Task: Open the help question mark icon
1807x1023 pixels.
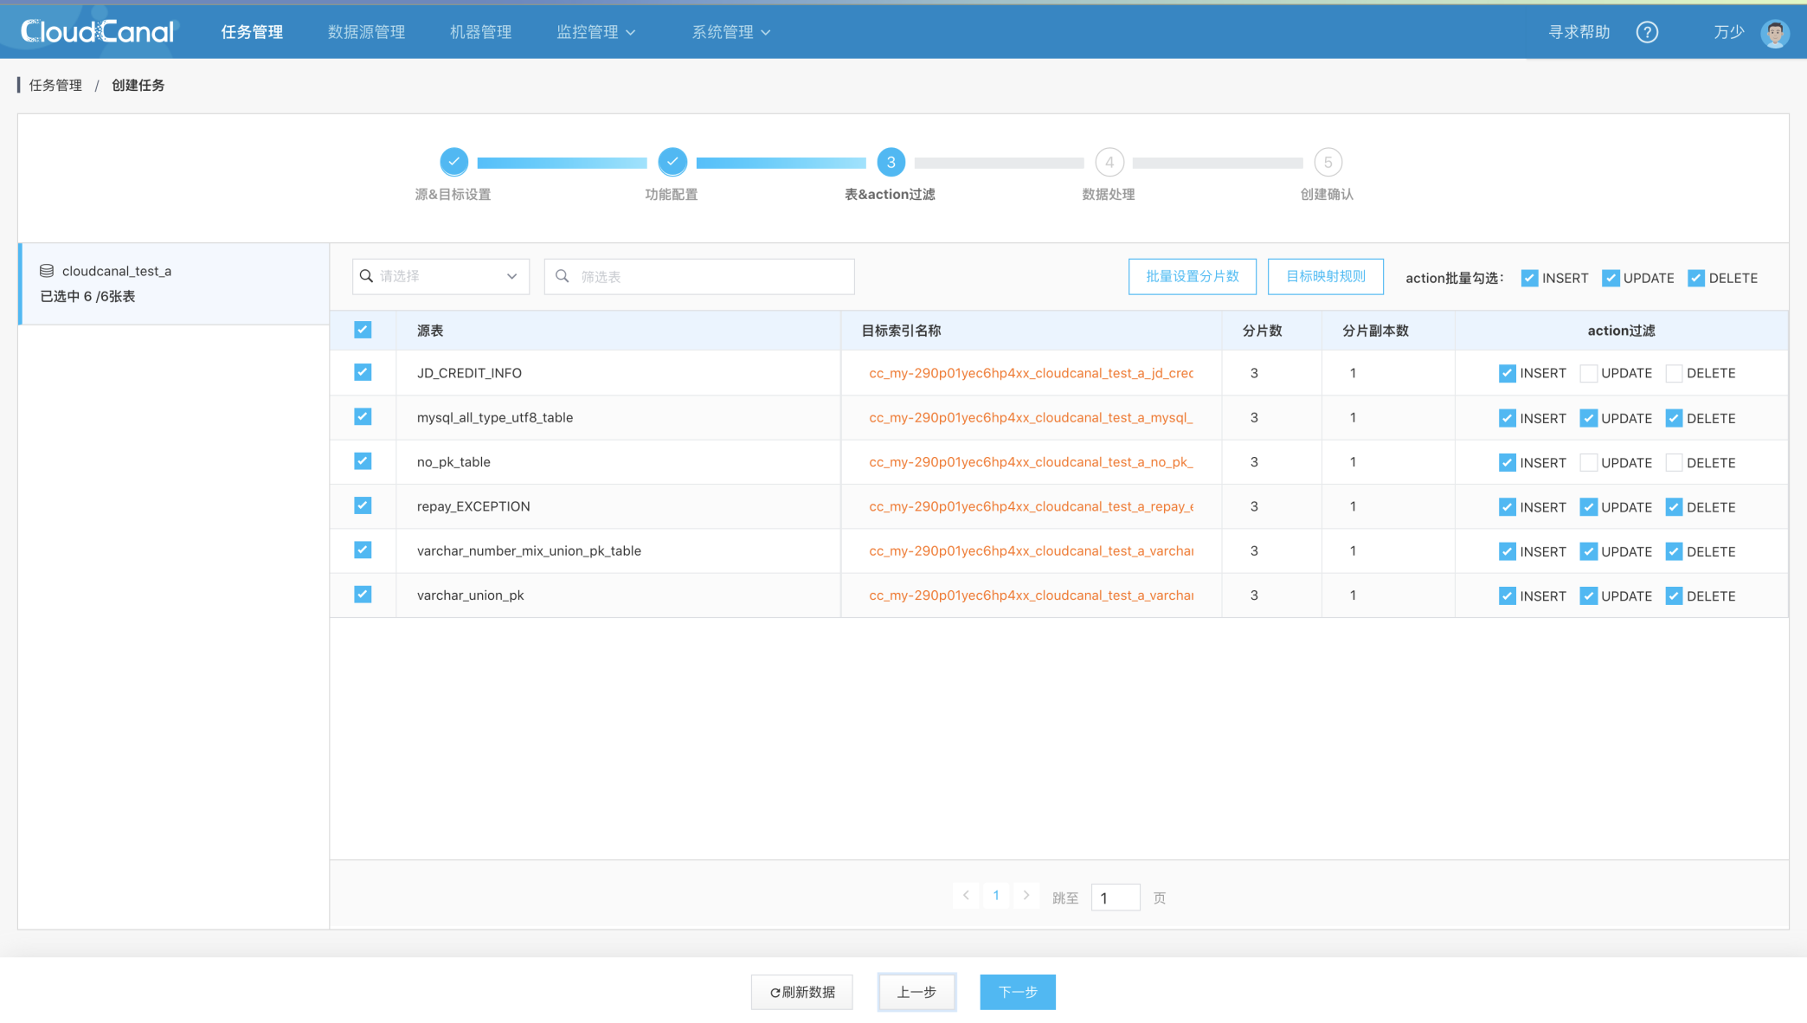Action: 1647,31
